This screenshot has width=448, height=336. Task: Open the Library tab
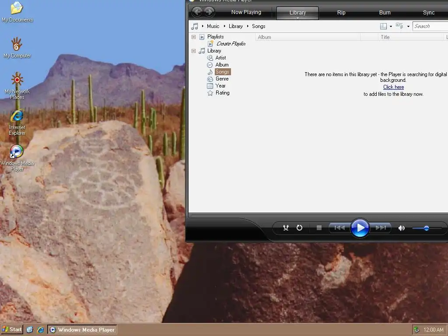click(297, 13)
